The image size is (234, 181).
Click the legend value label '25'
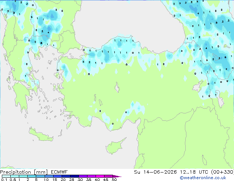pos(72,180)
